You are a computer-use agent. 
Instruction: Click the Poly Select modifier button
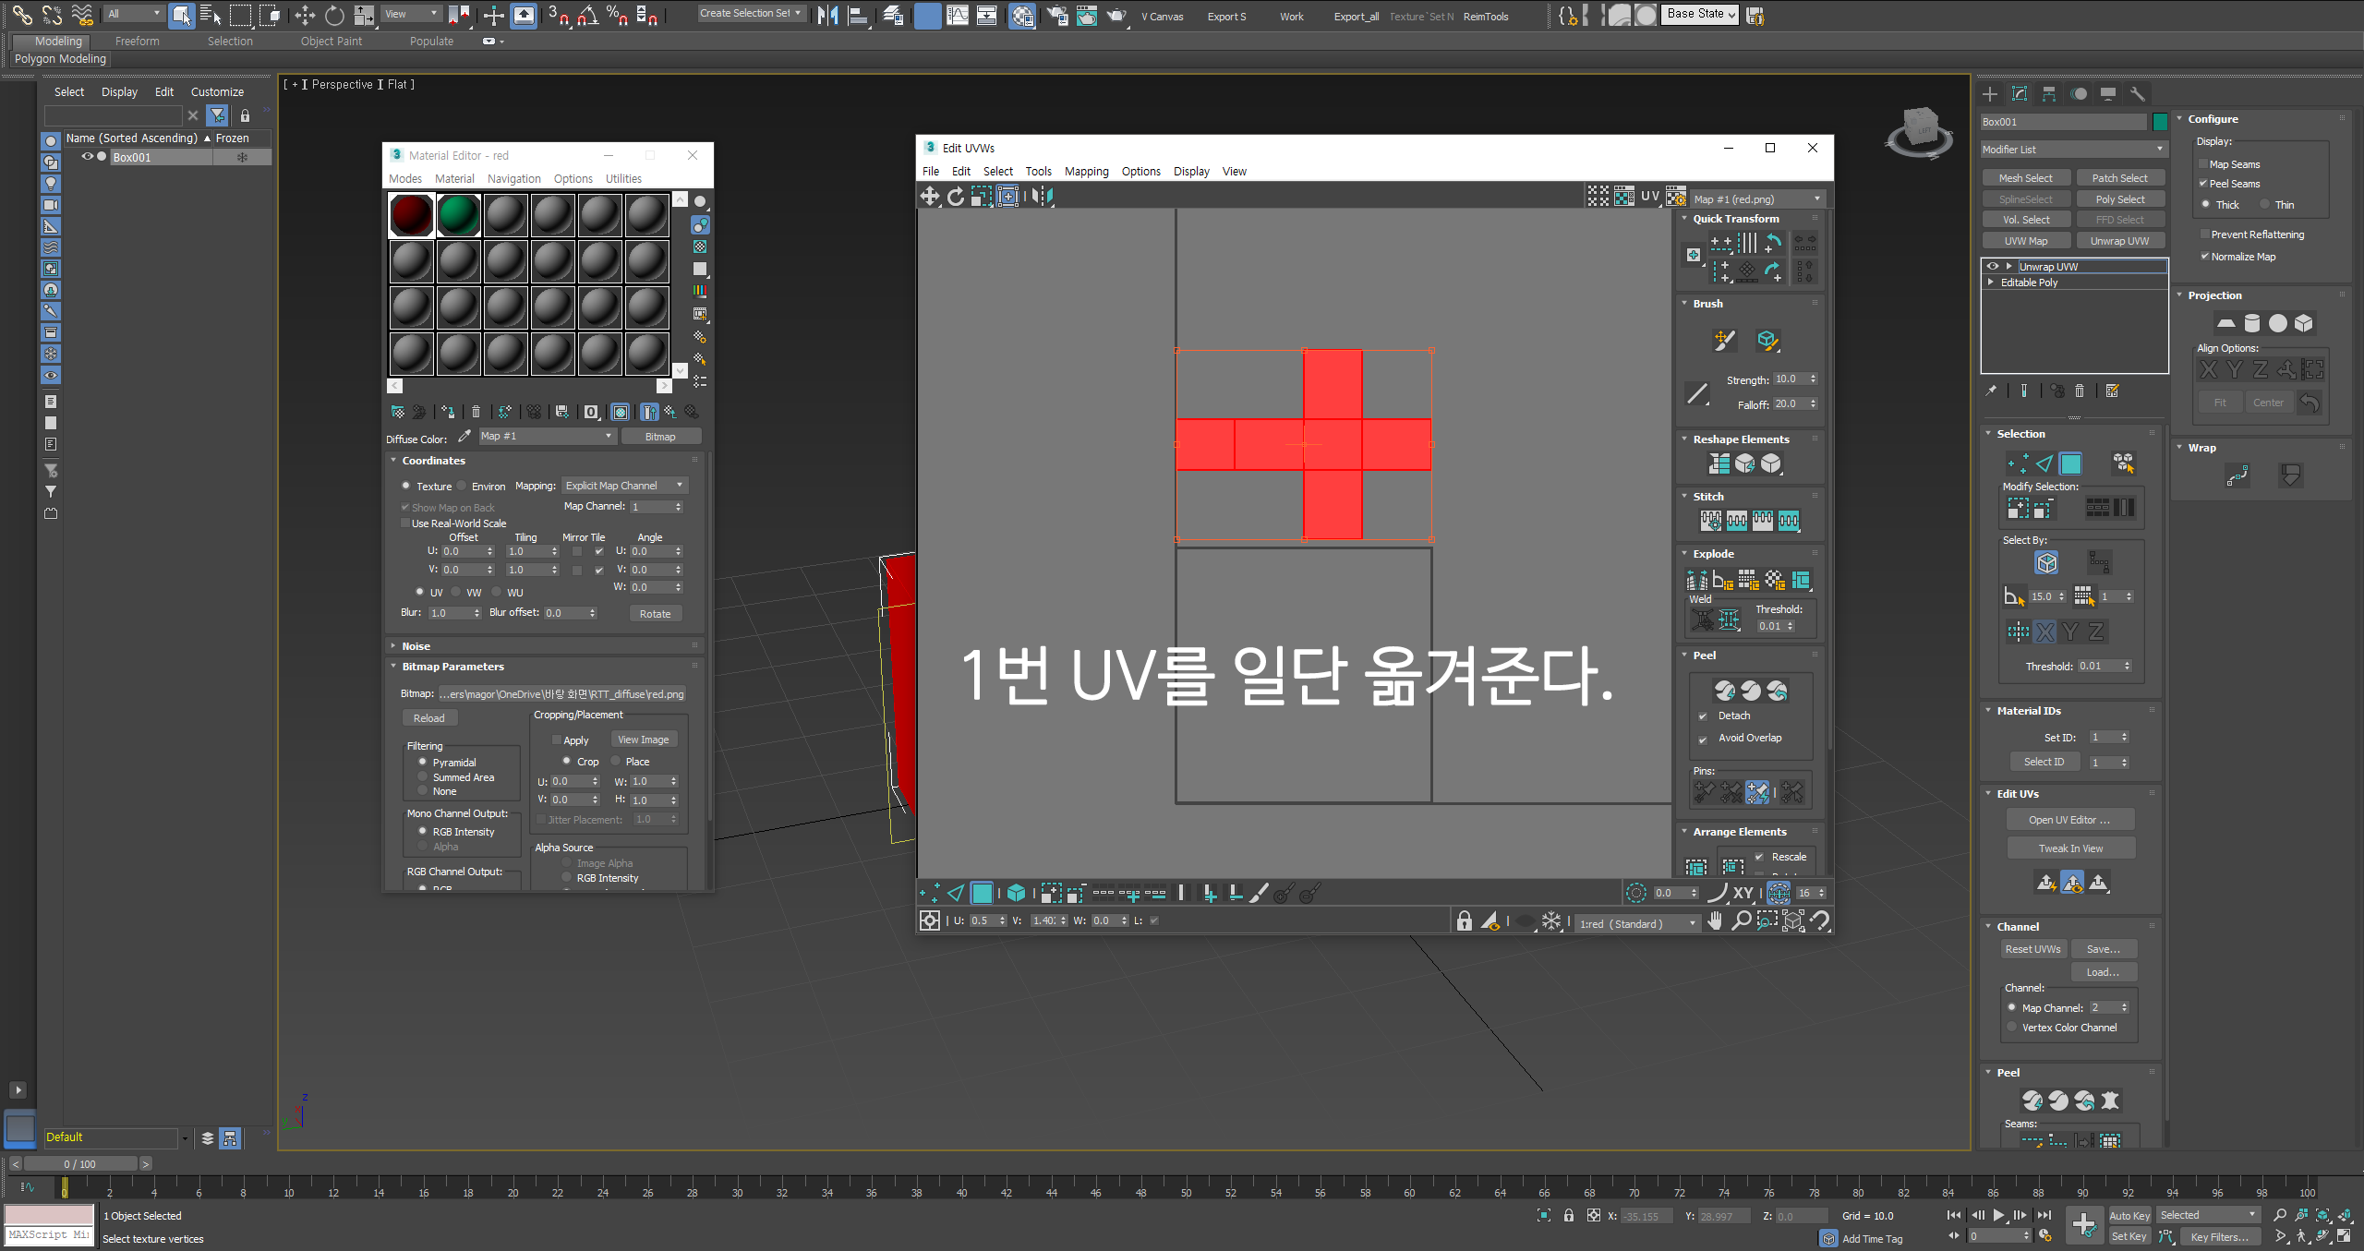2120,199
